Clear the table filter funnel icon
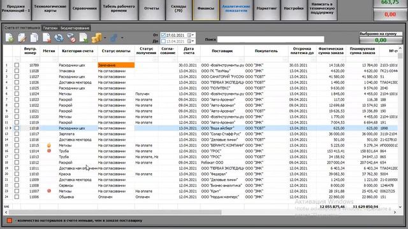408x229 pixels. [71, 38]
